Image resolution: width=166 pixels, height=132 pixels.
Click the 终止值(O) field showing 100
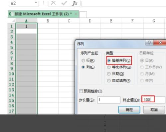point(154,100)
